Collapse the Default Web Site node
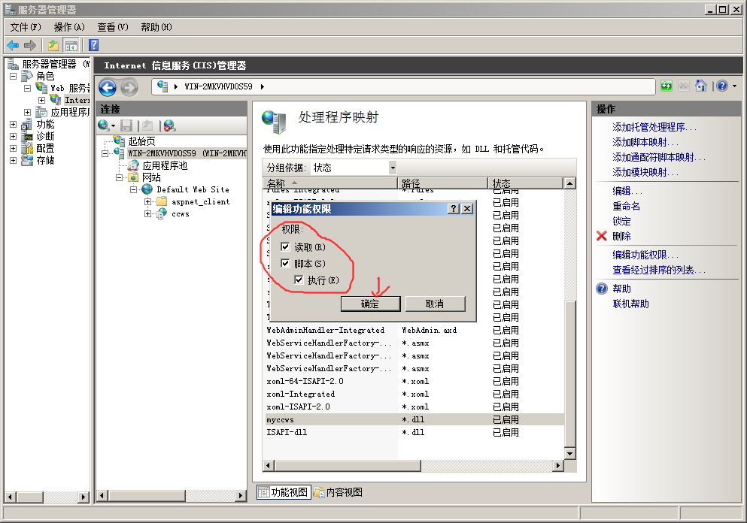 pos(134,190)
